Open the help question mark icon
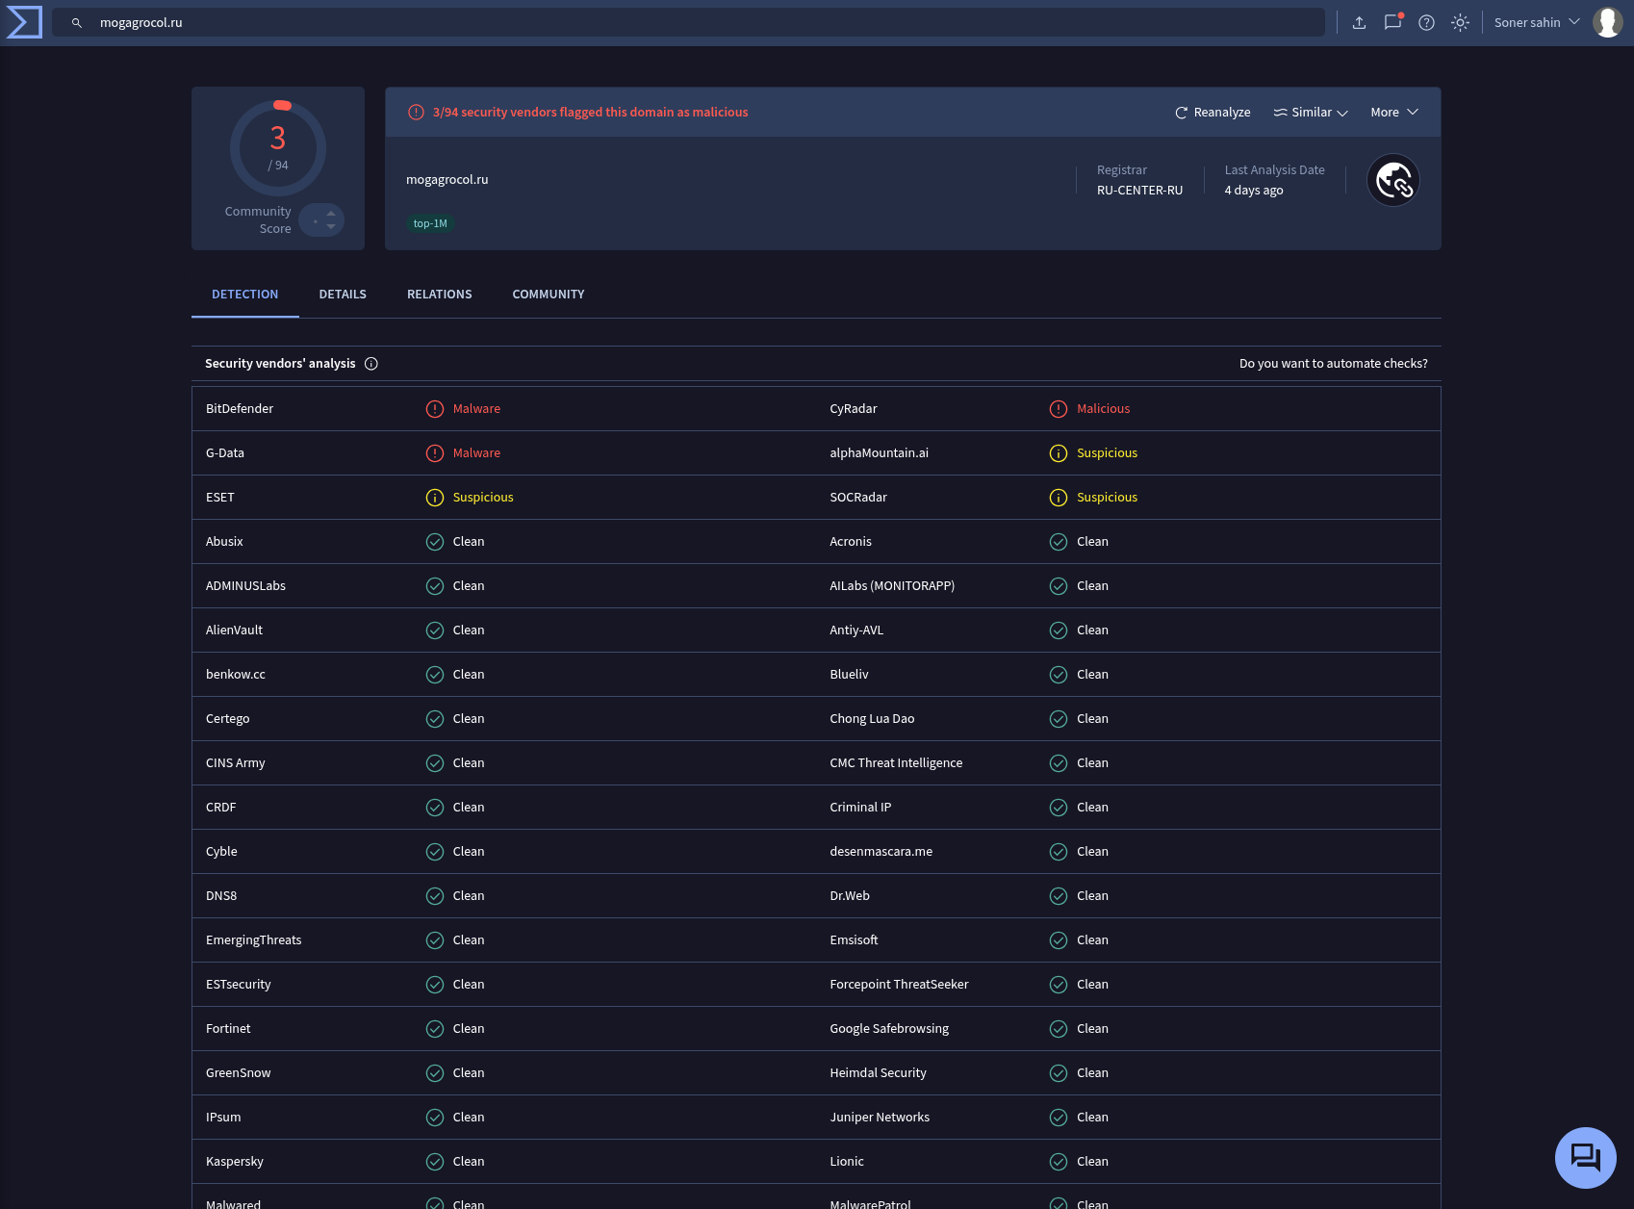 (1426, 23)
